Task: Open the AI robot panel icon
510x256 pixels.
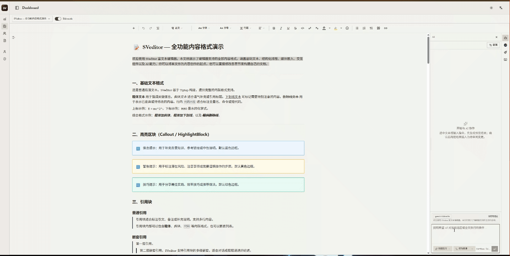Action: click(505, 38)
